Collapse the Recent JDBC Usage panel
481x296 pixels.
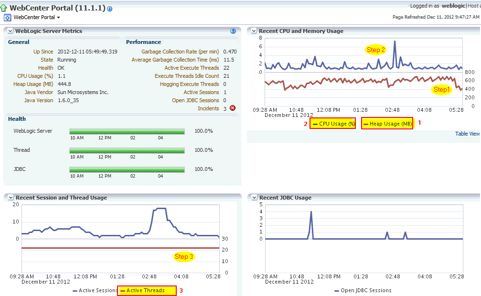click(254, 198)
